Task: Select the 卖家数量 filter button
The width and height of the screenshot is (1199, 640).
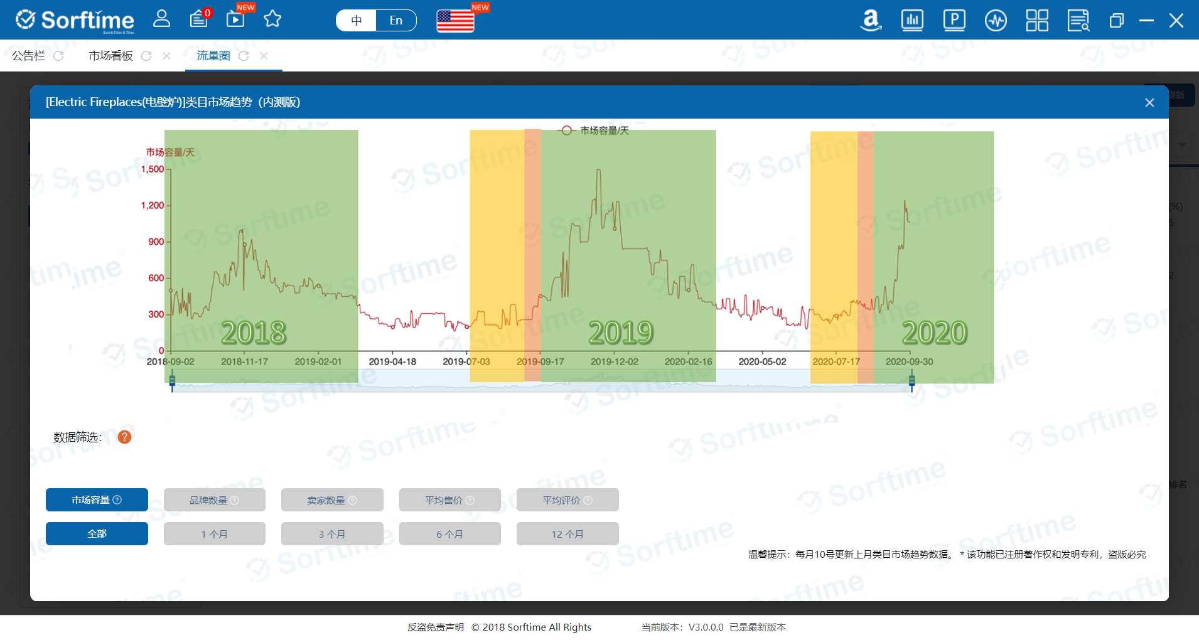Action: pyautogui.click(x=332, y=499)
